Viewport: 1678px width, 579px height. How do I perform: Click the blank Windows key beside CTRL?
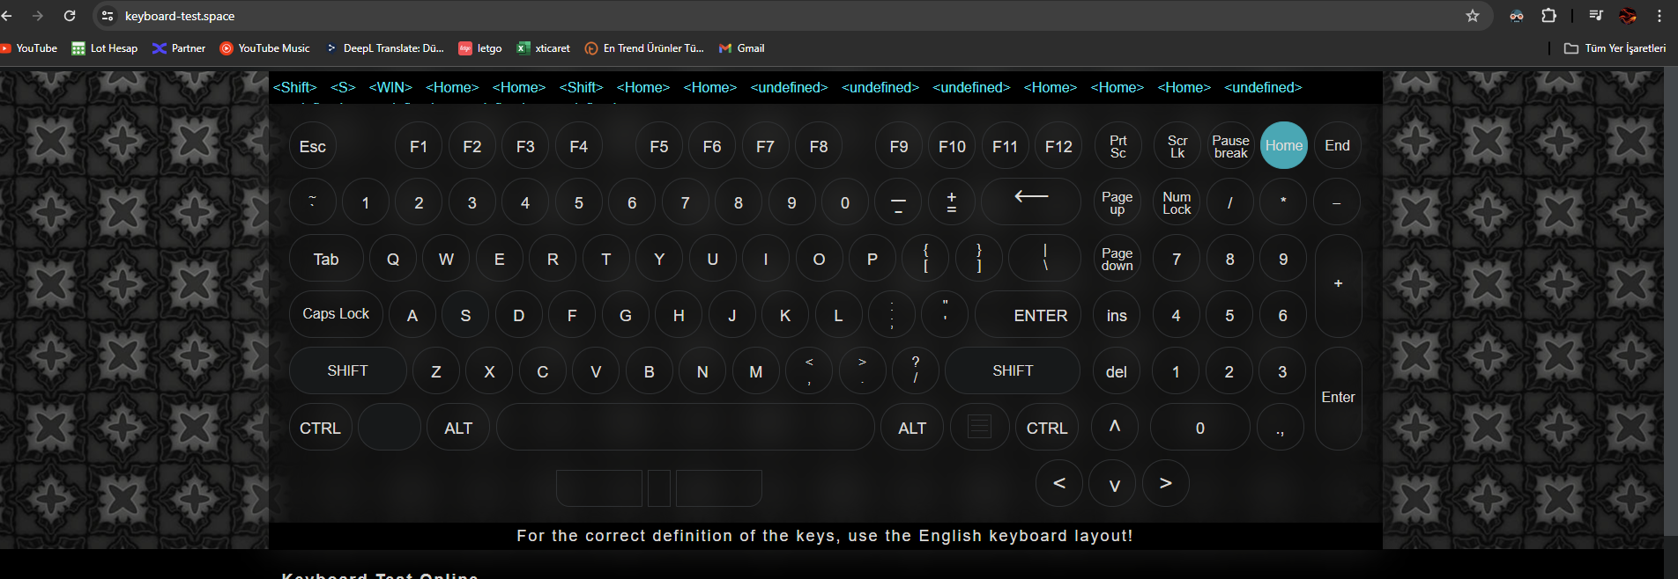[x=390, y=427]
